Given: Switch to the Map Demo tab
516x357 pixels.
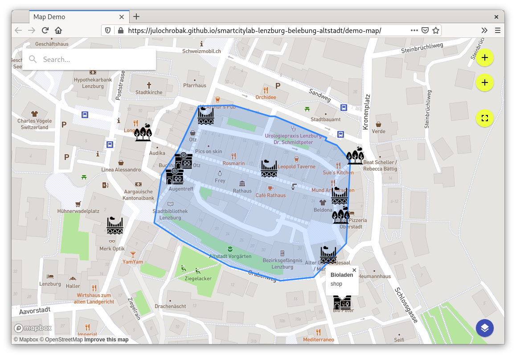Looking at the screenshot, I should point(79,17).
